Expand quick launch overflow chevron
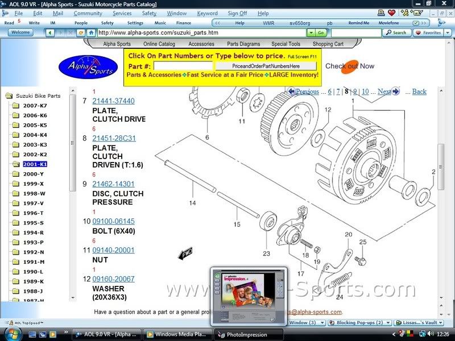 pos(66,332)
